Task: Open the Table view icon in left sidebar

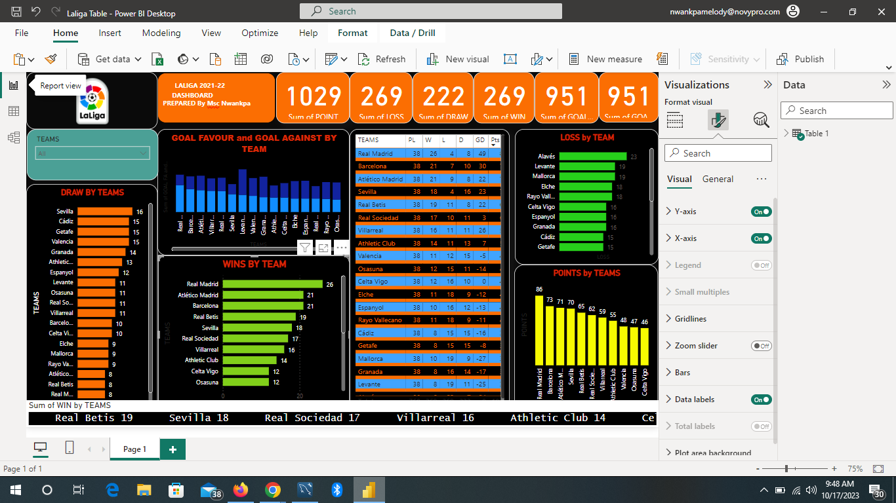Action: coord(13,111)
